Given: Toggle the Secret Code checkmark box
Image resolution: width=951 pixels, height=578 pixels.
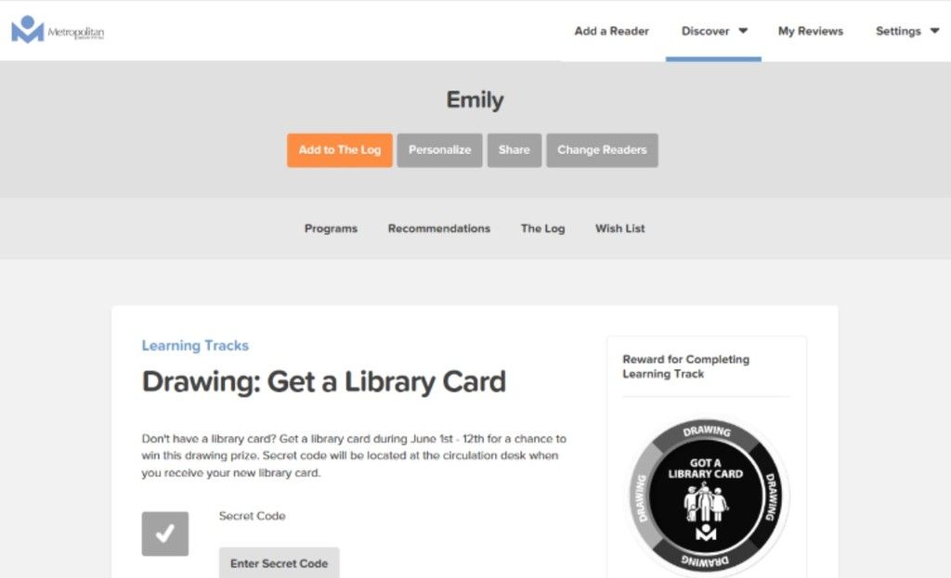Looking at the screenshot, I should (x=165, y=533).
